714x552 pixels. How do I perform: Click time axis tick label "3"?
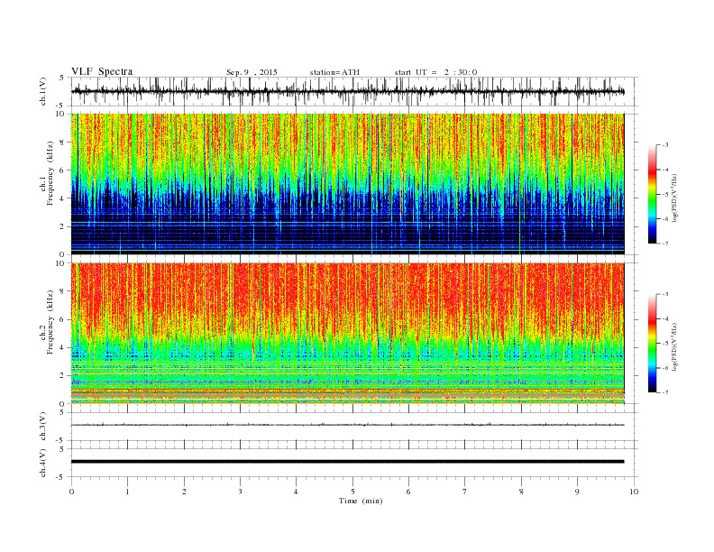click(x=240, y=492)
